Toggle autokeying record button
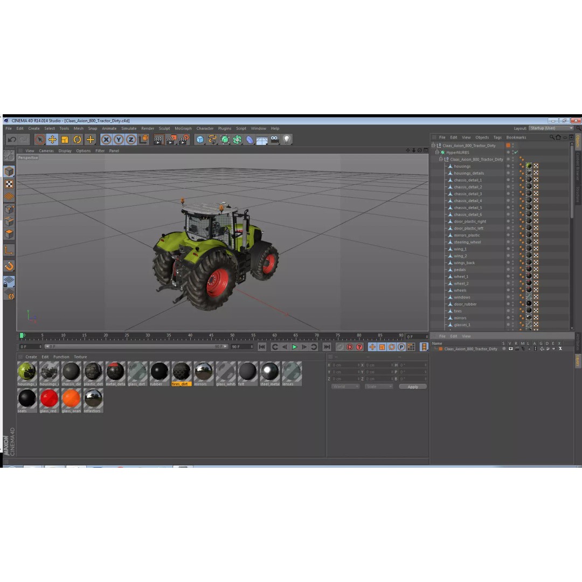The height and width of the screenshot is (582, 582). click(350, 347)
